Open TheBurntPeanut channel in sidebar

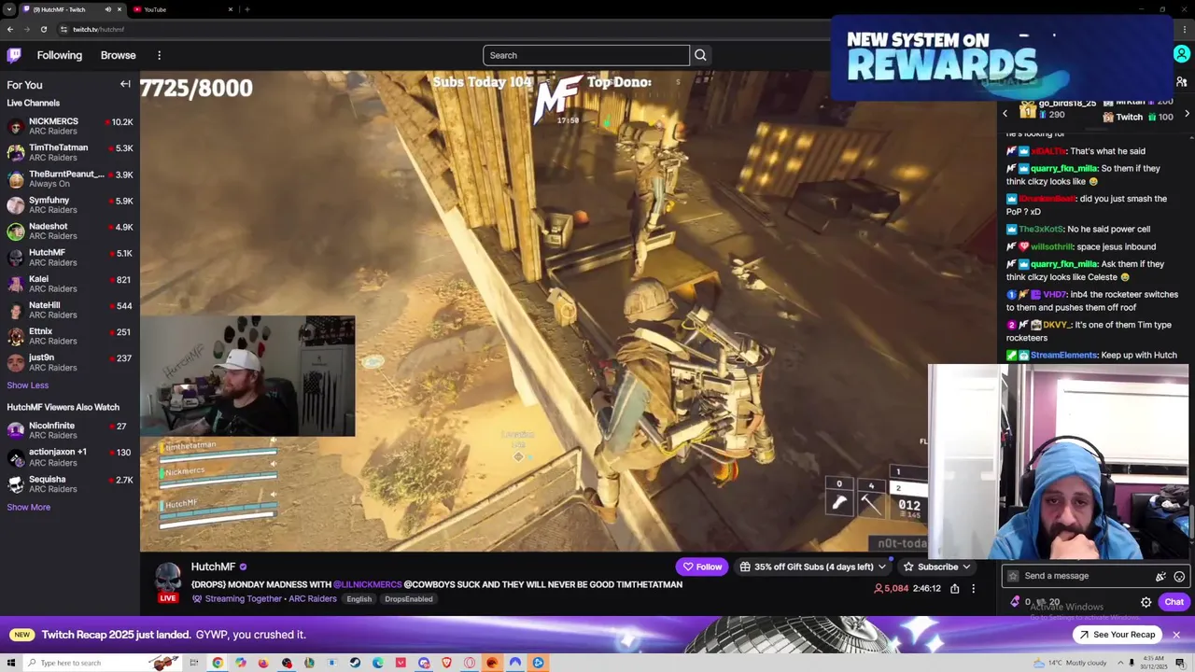70,178
